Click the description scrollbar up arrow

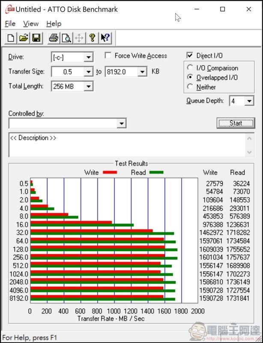point(250,138)
